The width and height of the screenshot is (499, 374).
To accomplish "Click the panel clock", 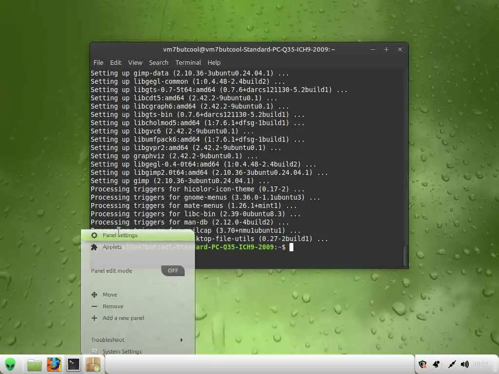I will click(481, 364).
